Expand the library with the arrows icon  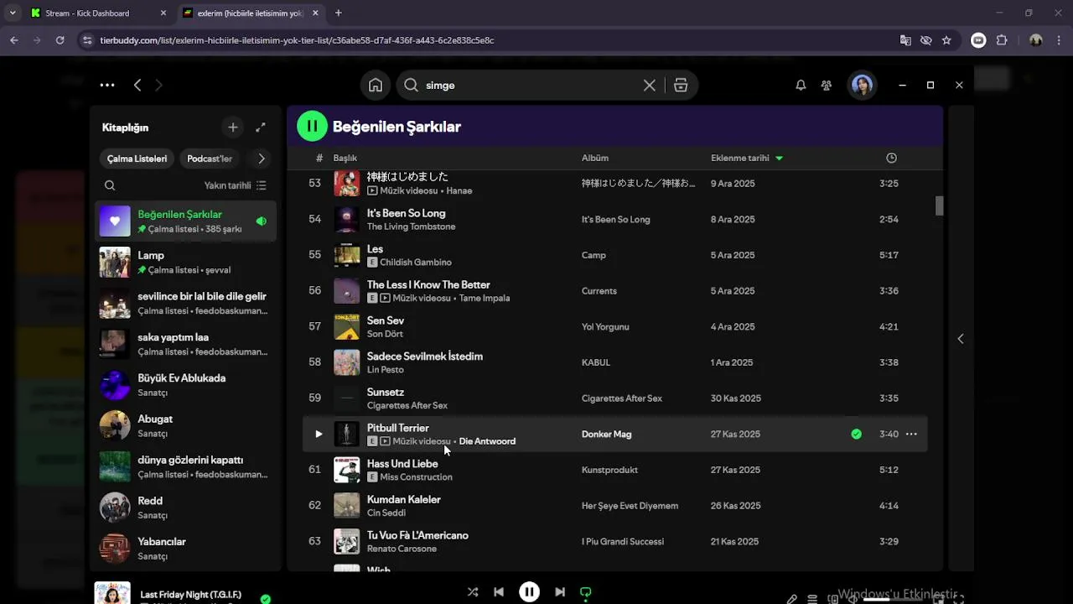click(x=261, y=128)
